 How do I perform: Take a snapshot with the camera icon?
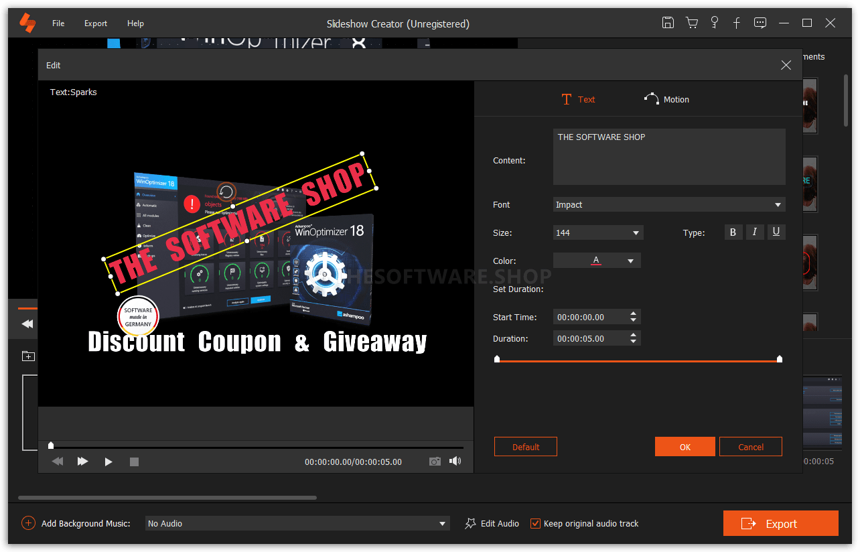[435, 462]
